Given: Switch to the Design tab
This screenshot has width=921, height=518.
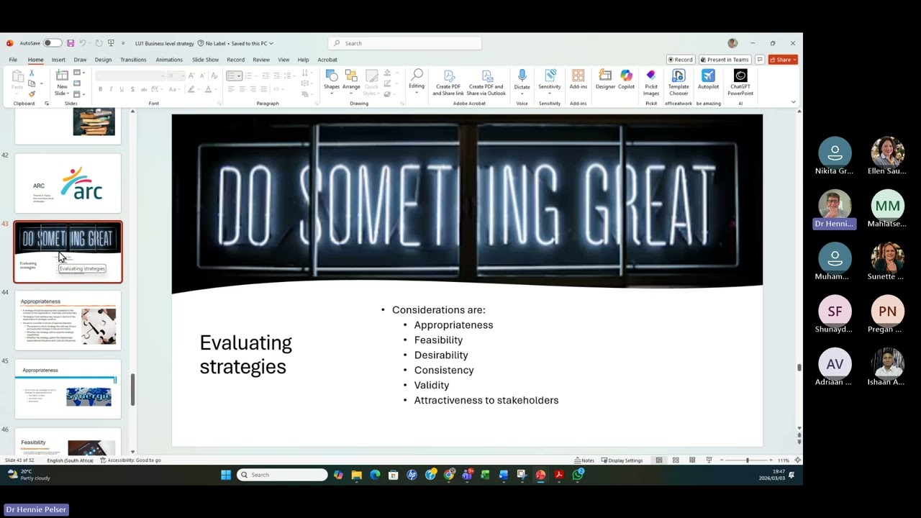Looking at the screenshot, I should click(103, 60).
